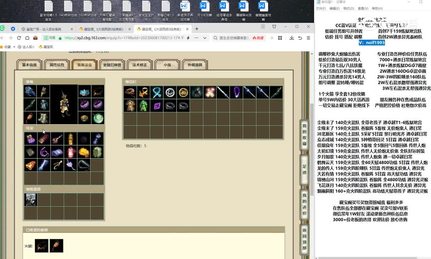Click the briefcase icon beside home
The width and height of the screenshot is (431, 259).
tap(35, 38)
